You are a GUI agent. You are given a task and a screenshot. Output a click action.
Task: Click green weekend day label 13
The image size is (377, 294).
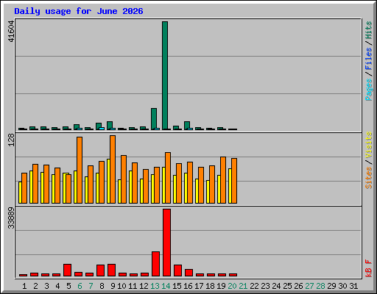pyautogui.click(x=155, y=286)
